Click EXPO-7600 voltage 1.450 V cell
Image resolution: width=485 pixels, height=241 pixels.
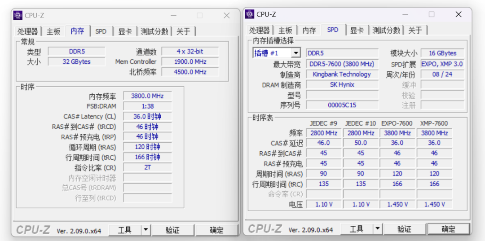click(397, 204)
